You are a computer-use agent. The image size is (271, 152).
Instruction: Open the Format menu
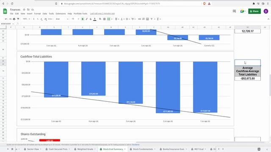tap(37, 14)
